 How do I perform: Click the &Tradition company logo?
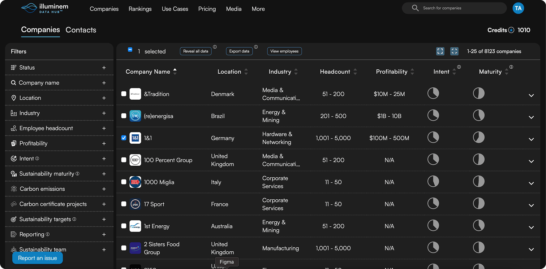[x=135, y=94]
